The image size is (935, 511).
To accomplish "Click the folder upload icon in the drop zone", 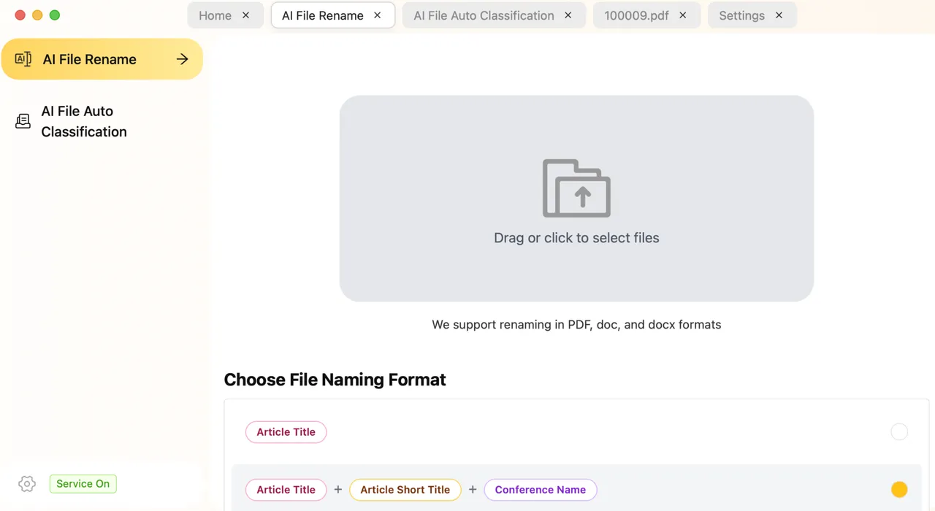I will coord(576,188).
